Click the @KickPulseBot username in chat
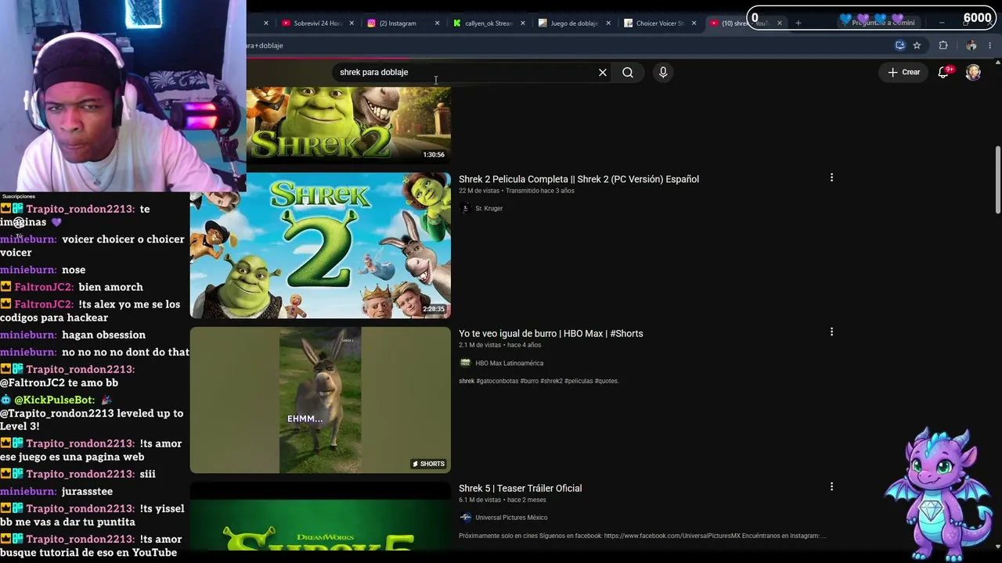Viewport: 1002px width, 563px height. point(55,400)
